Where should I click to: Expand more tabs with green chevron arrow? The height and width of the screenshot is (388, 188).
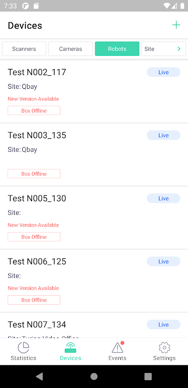tap(179, 49)
